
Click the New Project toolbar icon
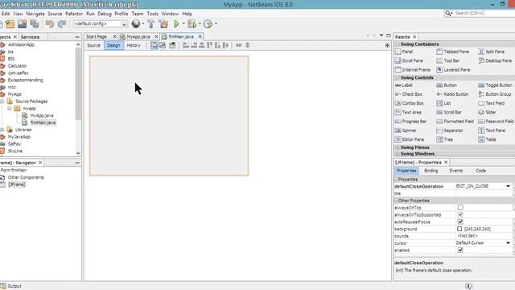click(x=10, y=24)
